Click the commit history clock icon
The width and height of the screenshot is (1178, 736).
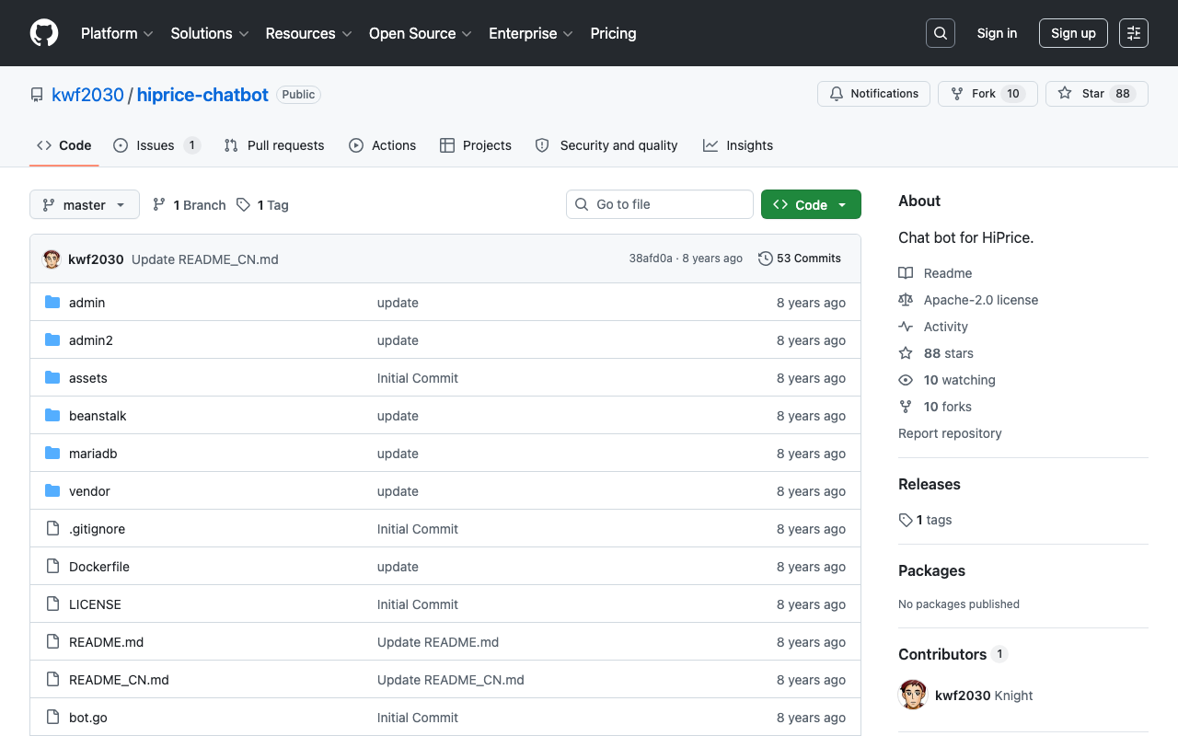pos(765,259)
